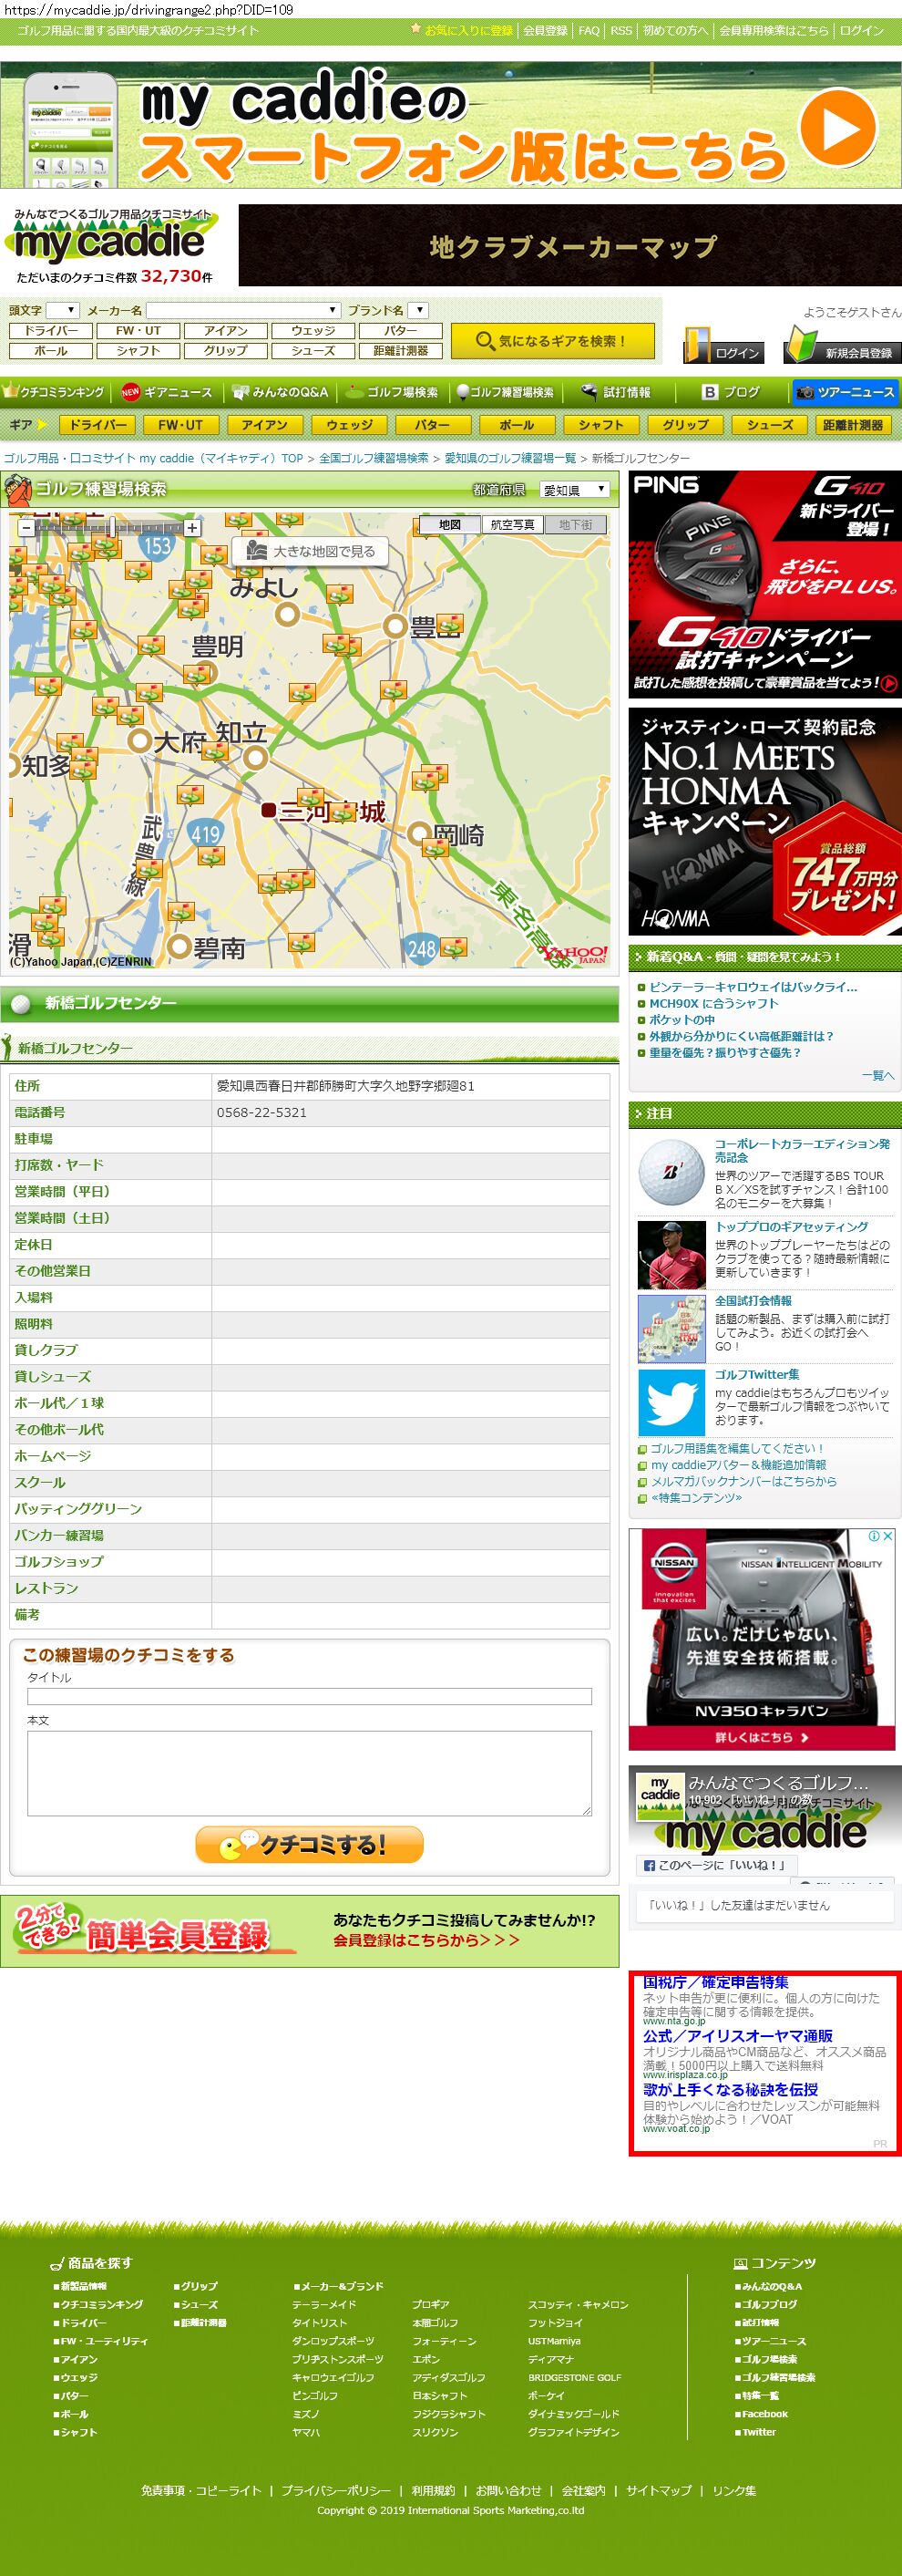Click サイトマップ footer link
Screen dimensions: 902x2576
pyautogui.click(x=658, y=2491)
